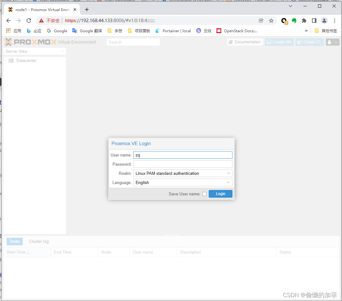This screenshot has height=301, width=342.
Task: Open the Evernote elephant extension icon
Action: click(x=294, y=21)
